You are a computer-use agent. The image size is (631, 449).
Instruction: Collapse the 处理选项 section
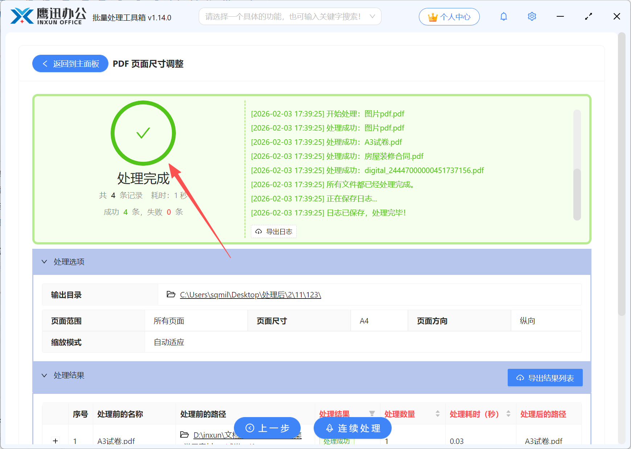click(44, 261)
